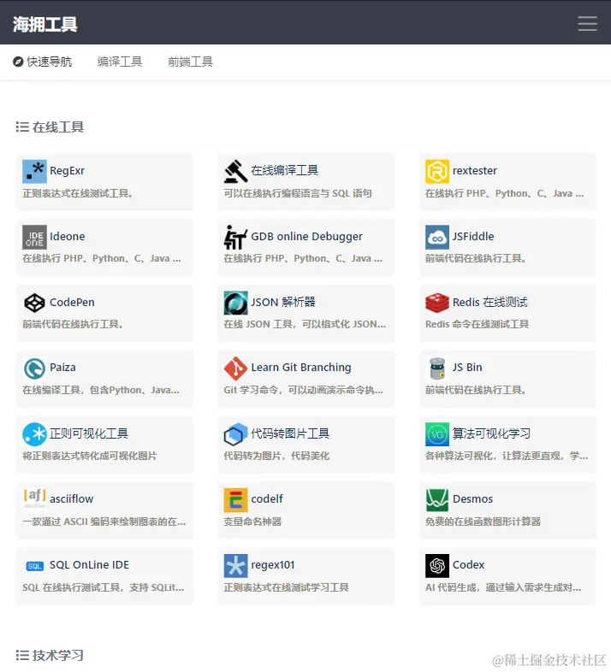Open the CodePen title link
Screen dimensions: 611x672
[x=72, y=302]
